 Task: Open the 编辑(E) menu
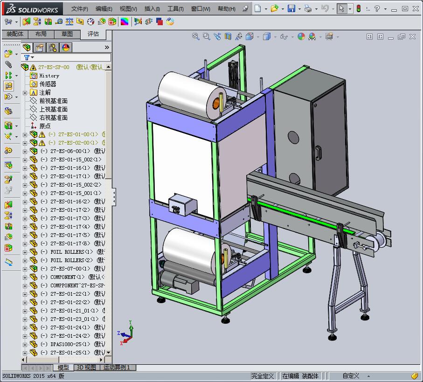point(104,9)
